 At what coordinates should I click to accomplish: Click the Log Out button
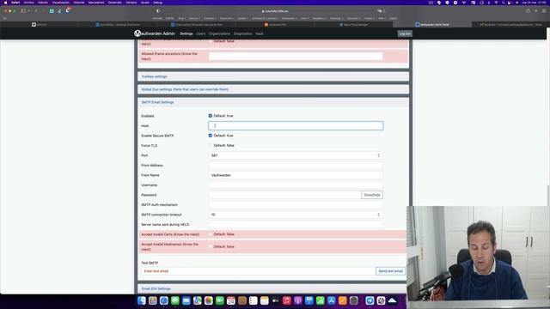[405, 33]
